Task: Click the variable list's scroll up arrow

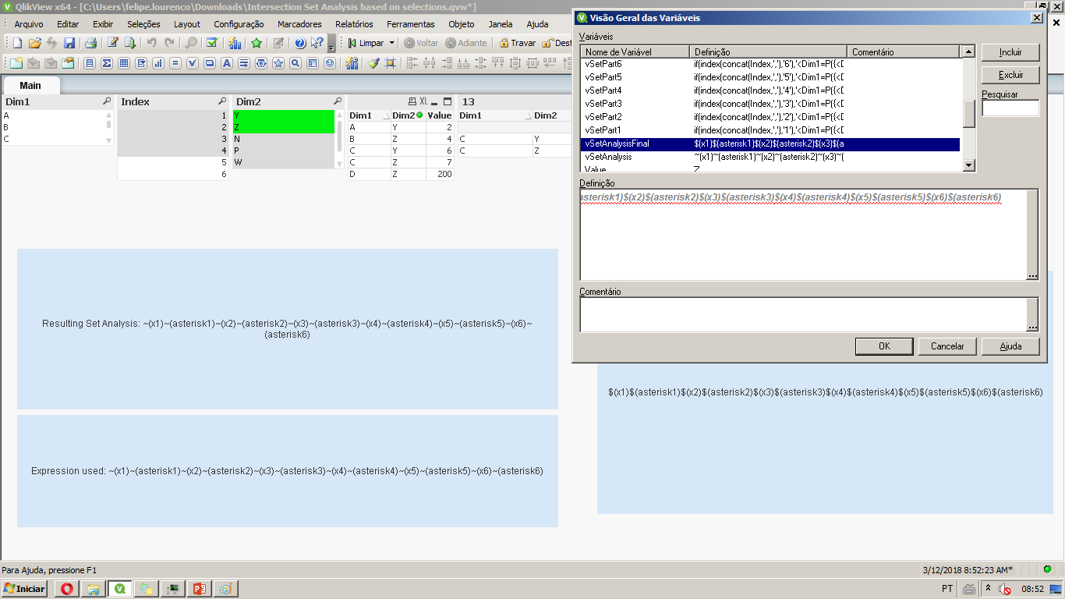Action: (969, 51)
